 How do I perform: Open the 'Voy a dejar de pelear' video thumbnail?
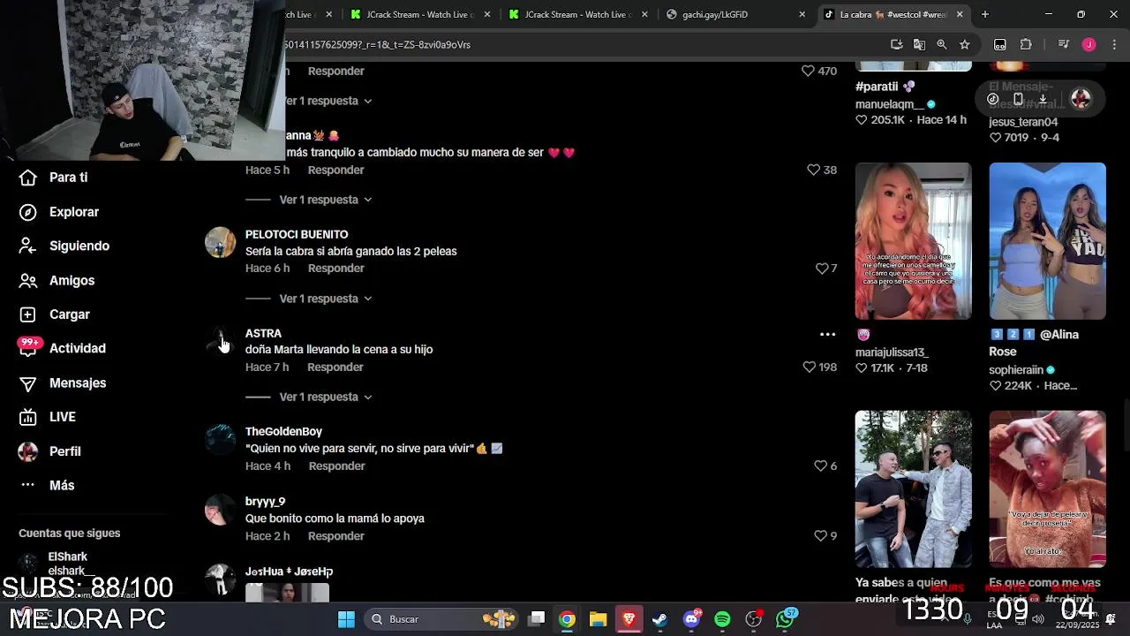point(1047,488)
